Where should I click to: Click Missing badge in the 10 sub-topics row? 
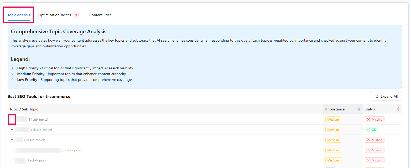374,140
